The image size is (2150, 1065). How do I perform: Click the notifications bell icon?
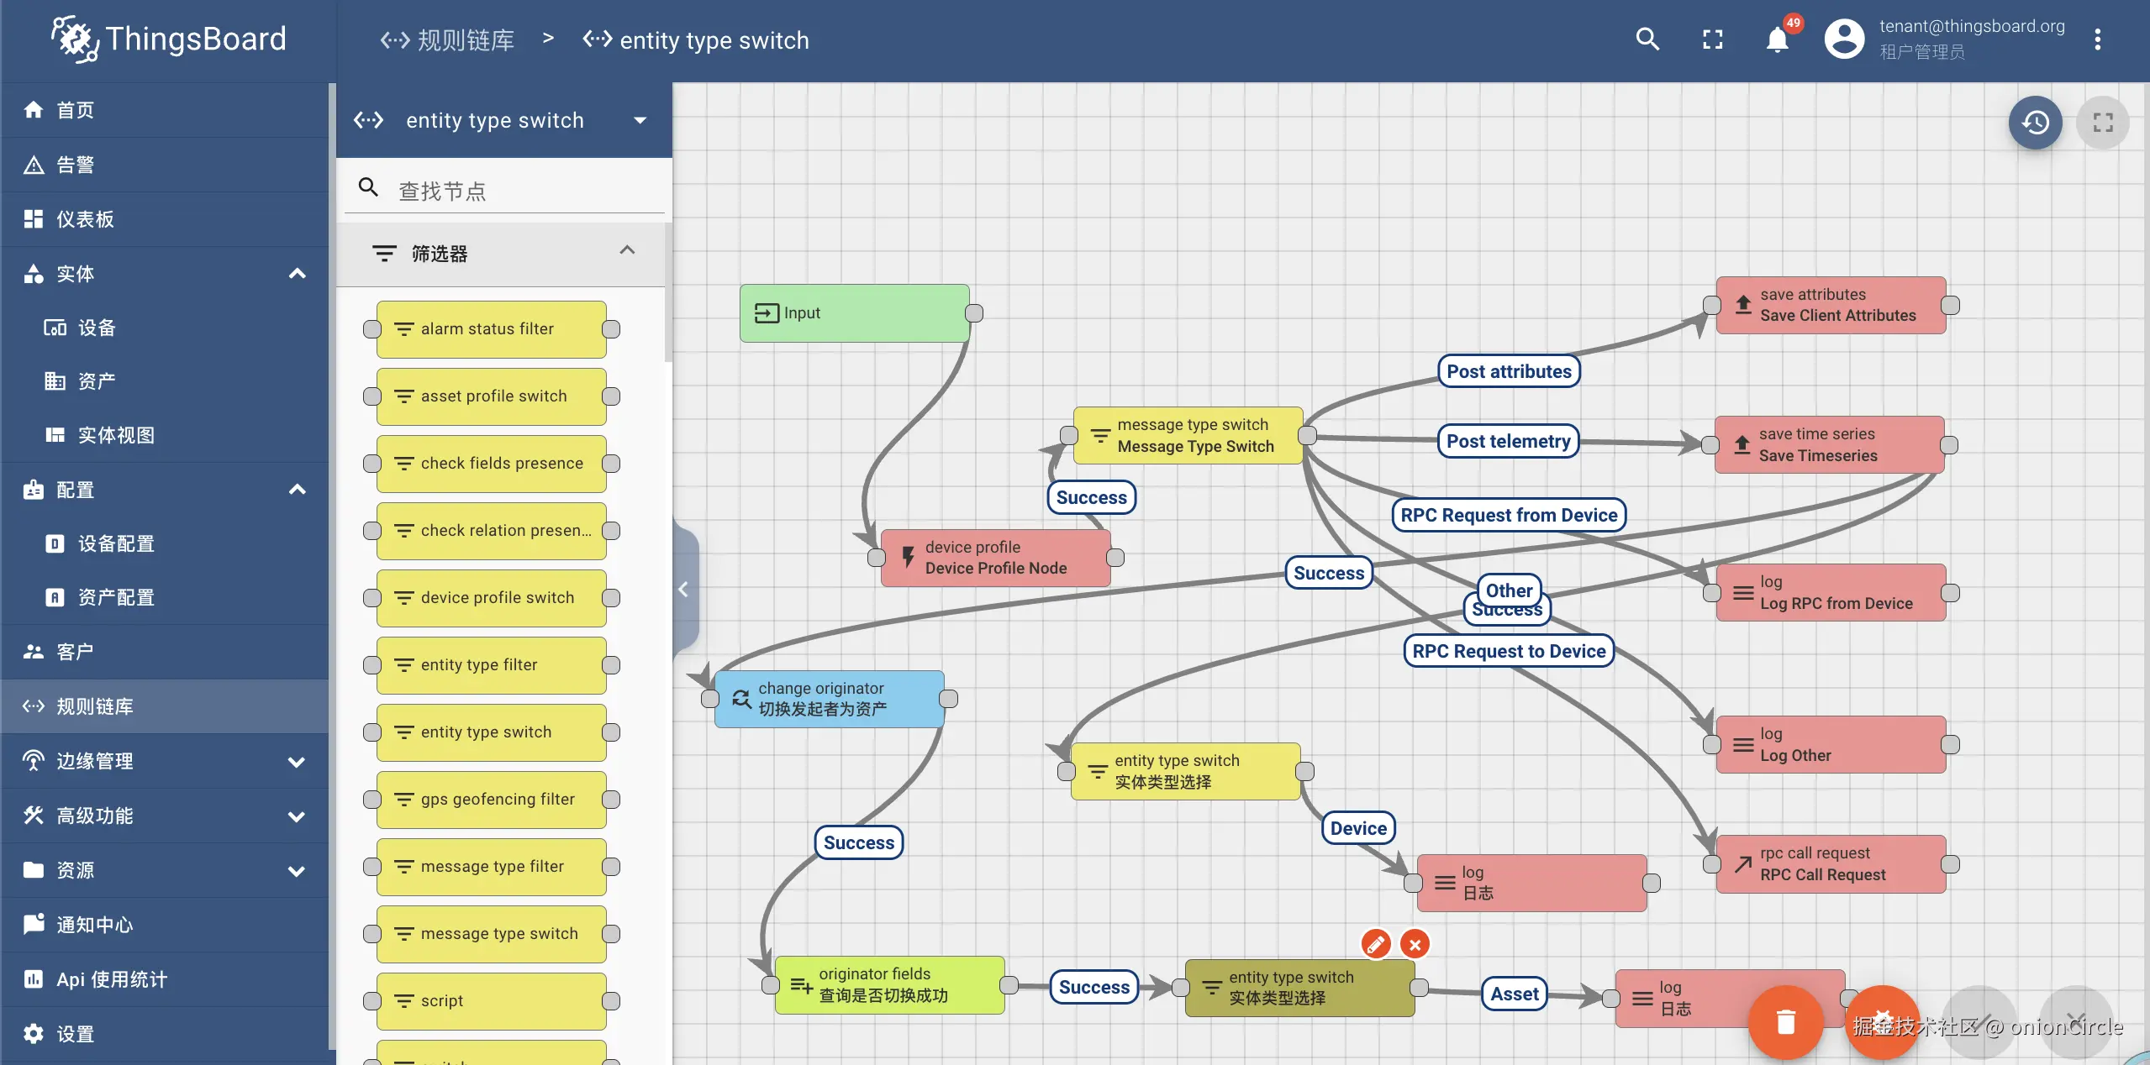pyautogui.click(x=1777, y=39)
